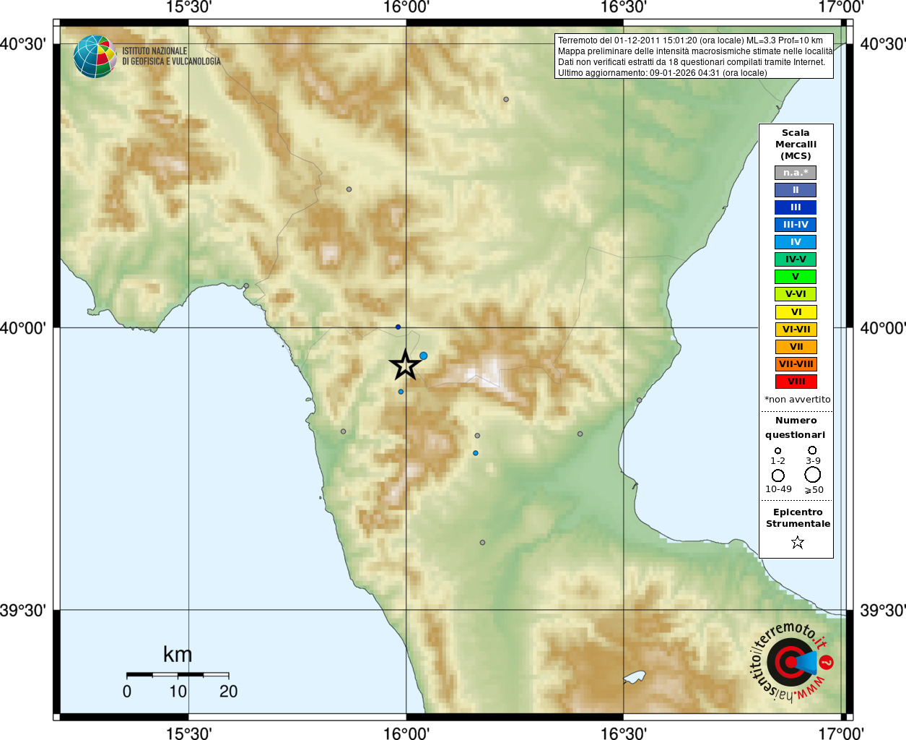Click the orange VII intensity legend swatch
This screenshot has width=906, height=740.
pyautogui.click(x=796, y=347)
